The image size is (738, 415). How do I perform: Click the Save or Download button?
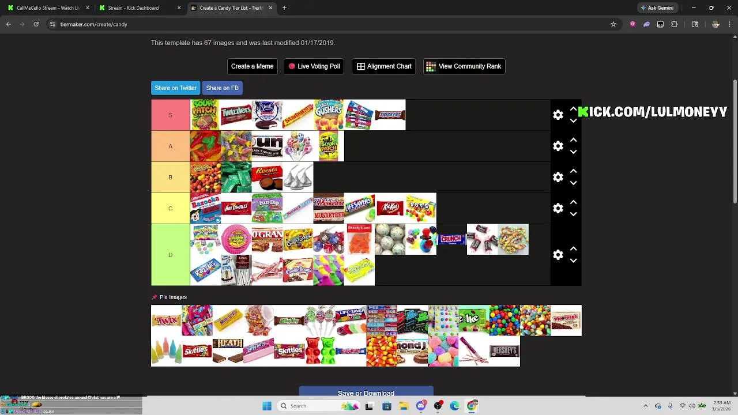[366, 392]
